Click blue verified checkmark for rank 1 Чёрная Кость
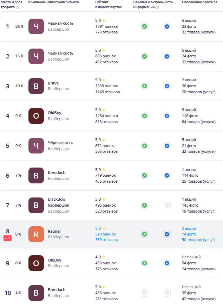Viewport: 223px width, 308px height. [x=167, y=26]
